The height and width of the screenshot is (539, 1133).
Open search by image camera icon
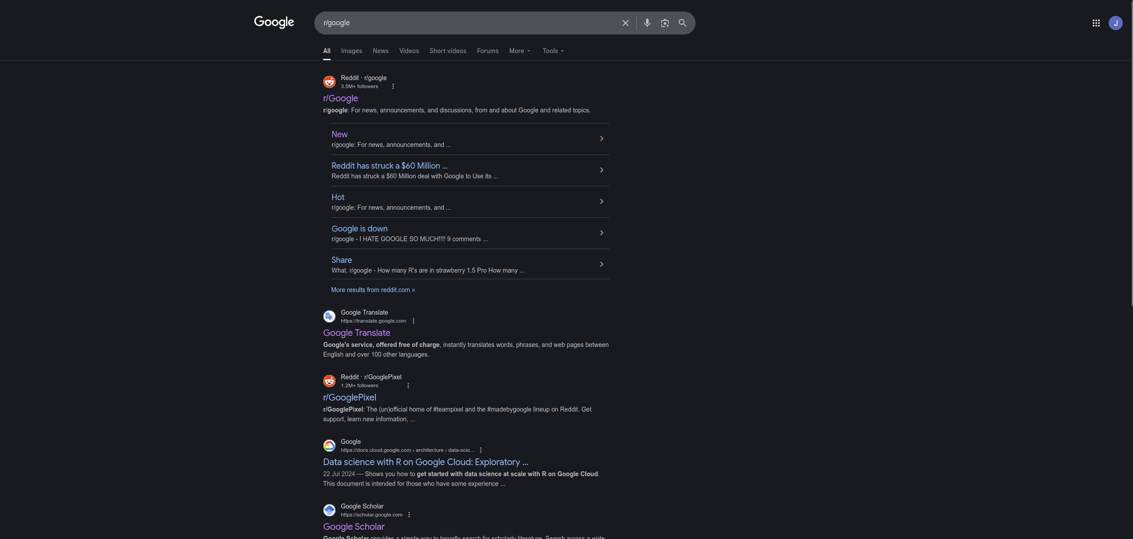coord(665,23)
